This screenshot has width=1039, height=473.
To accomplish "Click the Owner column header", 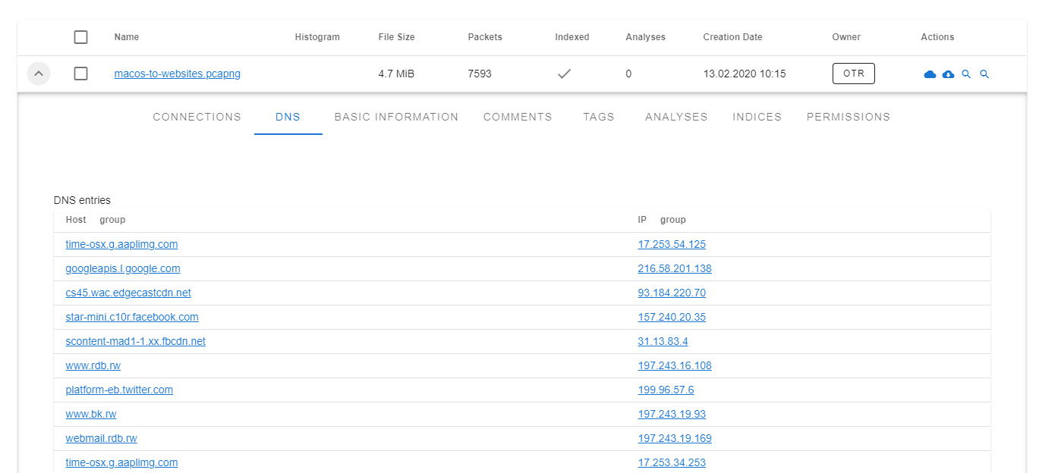I will click(x=847, y=37).
